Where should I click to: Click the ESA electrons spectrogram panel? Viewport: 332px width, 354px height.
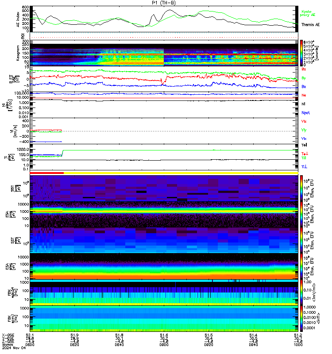[164, 266]
